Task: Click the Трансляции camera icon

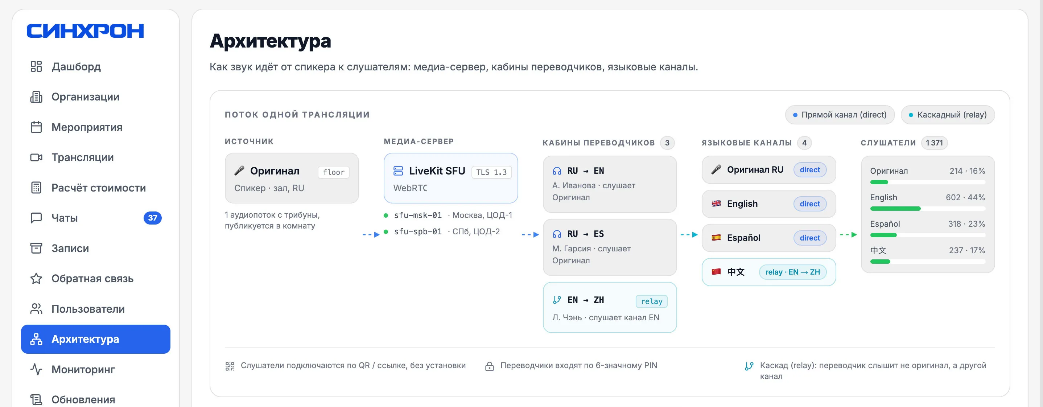Action: [x=36, y=157]
